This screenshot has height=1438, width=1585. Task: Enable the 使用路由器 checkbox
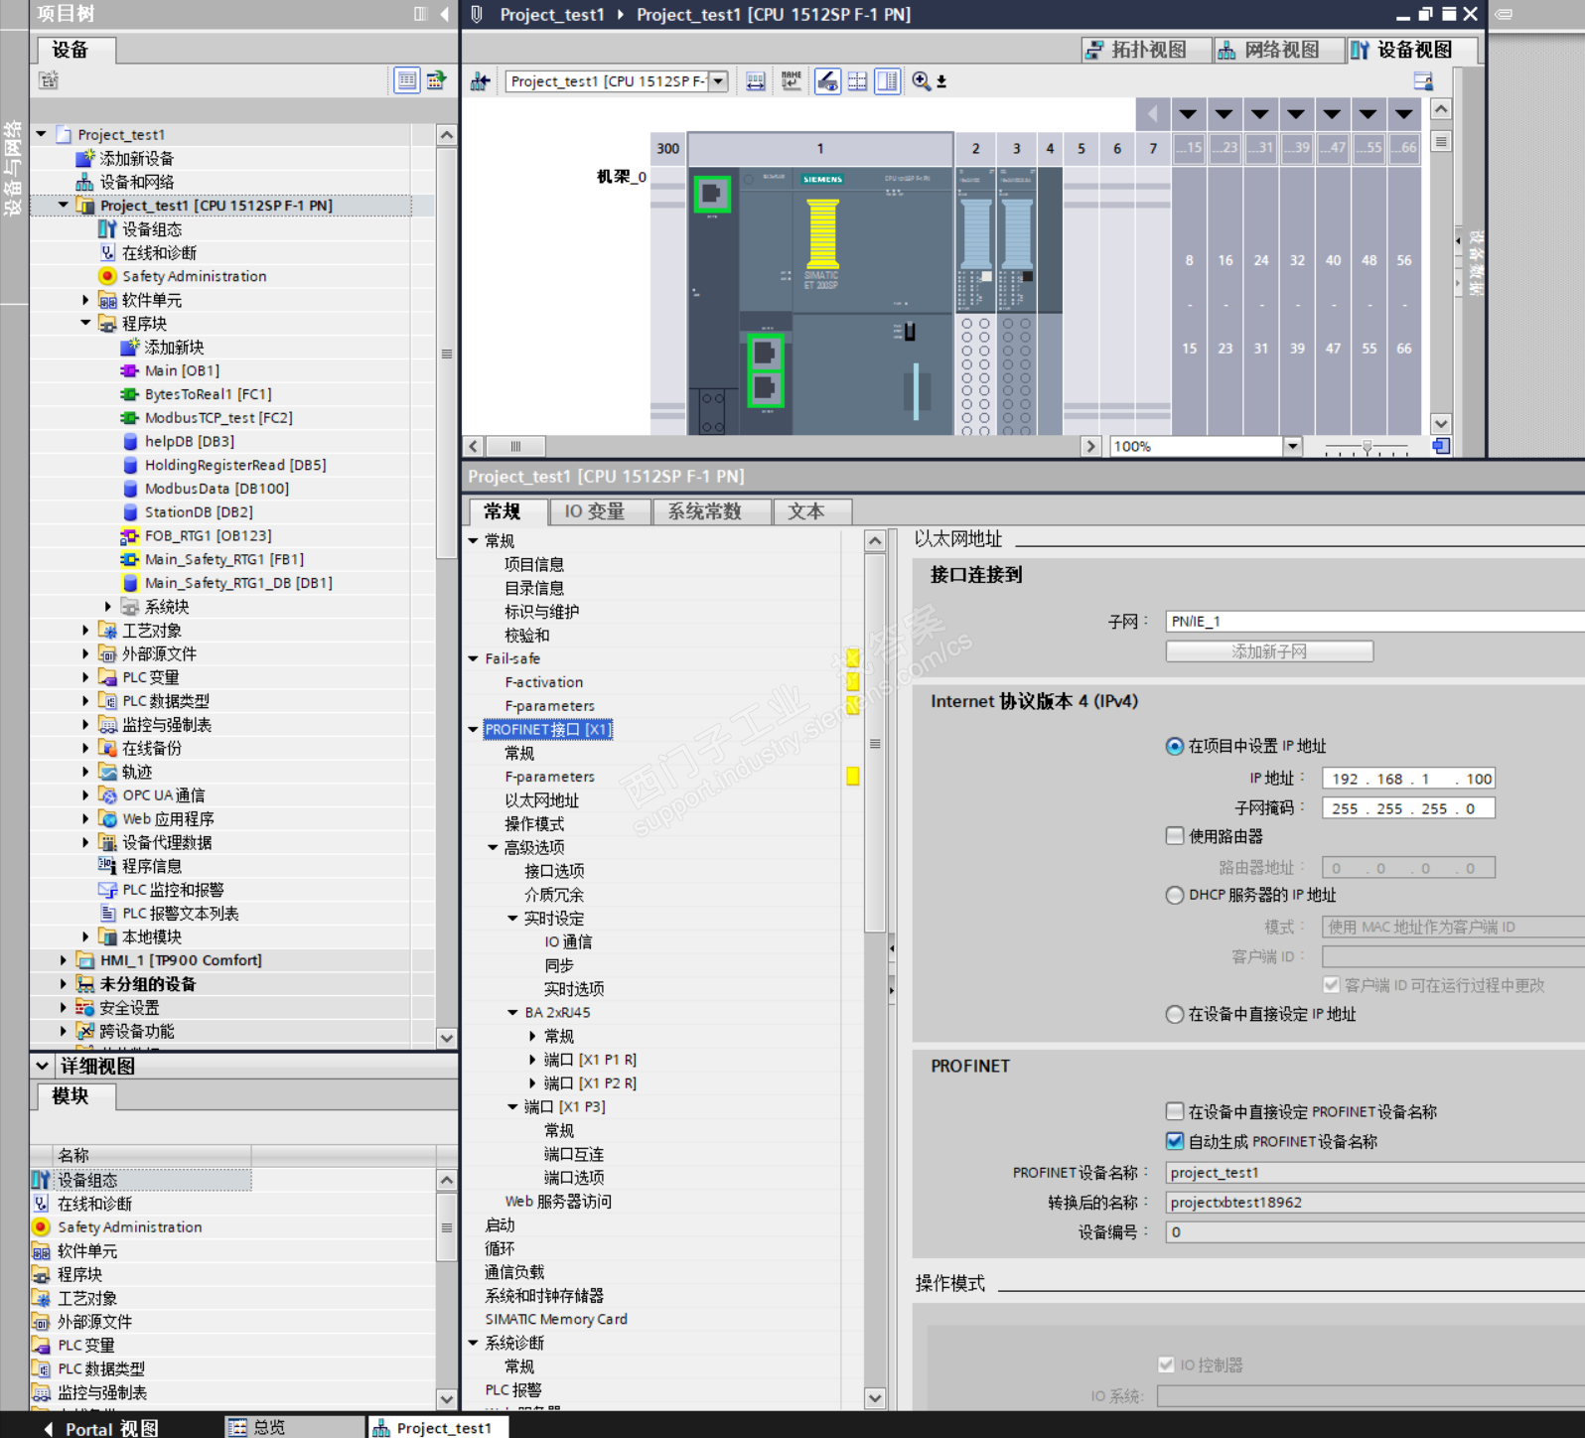point(1175,836)
